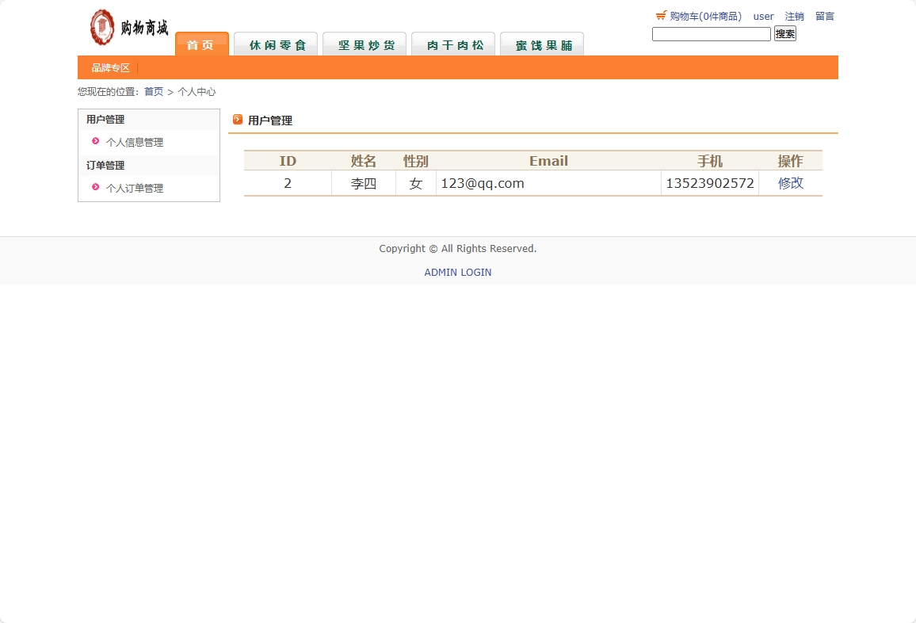
Task: Open the 肉干肉松 category
Action: click(452, 44)
